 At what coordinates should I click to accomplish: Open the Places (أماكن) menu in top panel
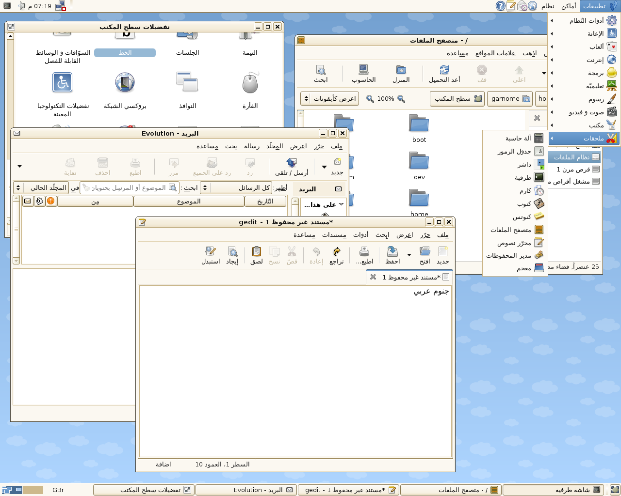(569, 6)
